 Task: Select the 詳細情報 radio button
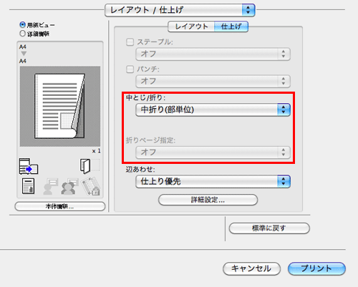22,34
